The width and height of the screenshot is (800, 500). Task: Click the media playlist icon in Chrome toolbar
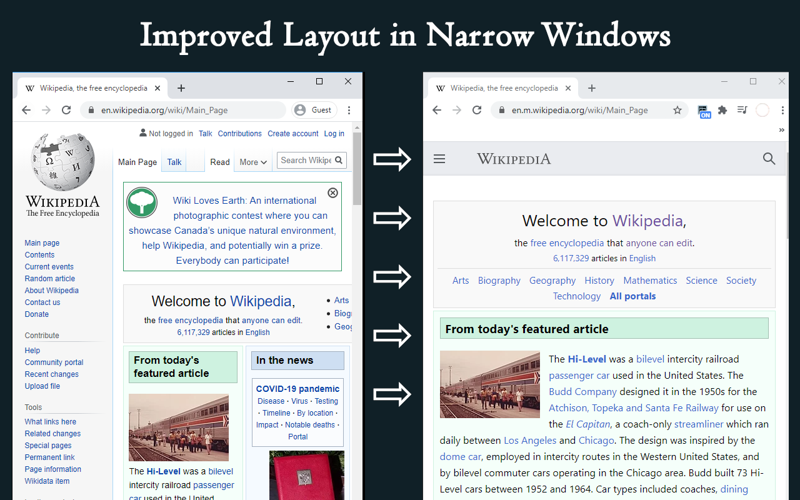[742, 109]
